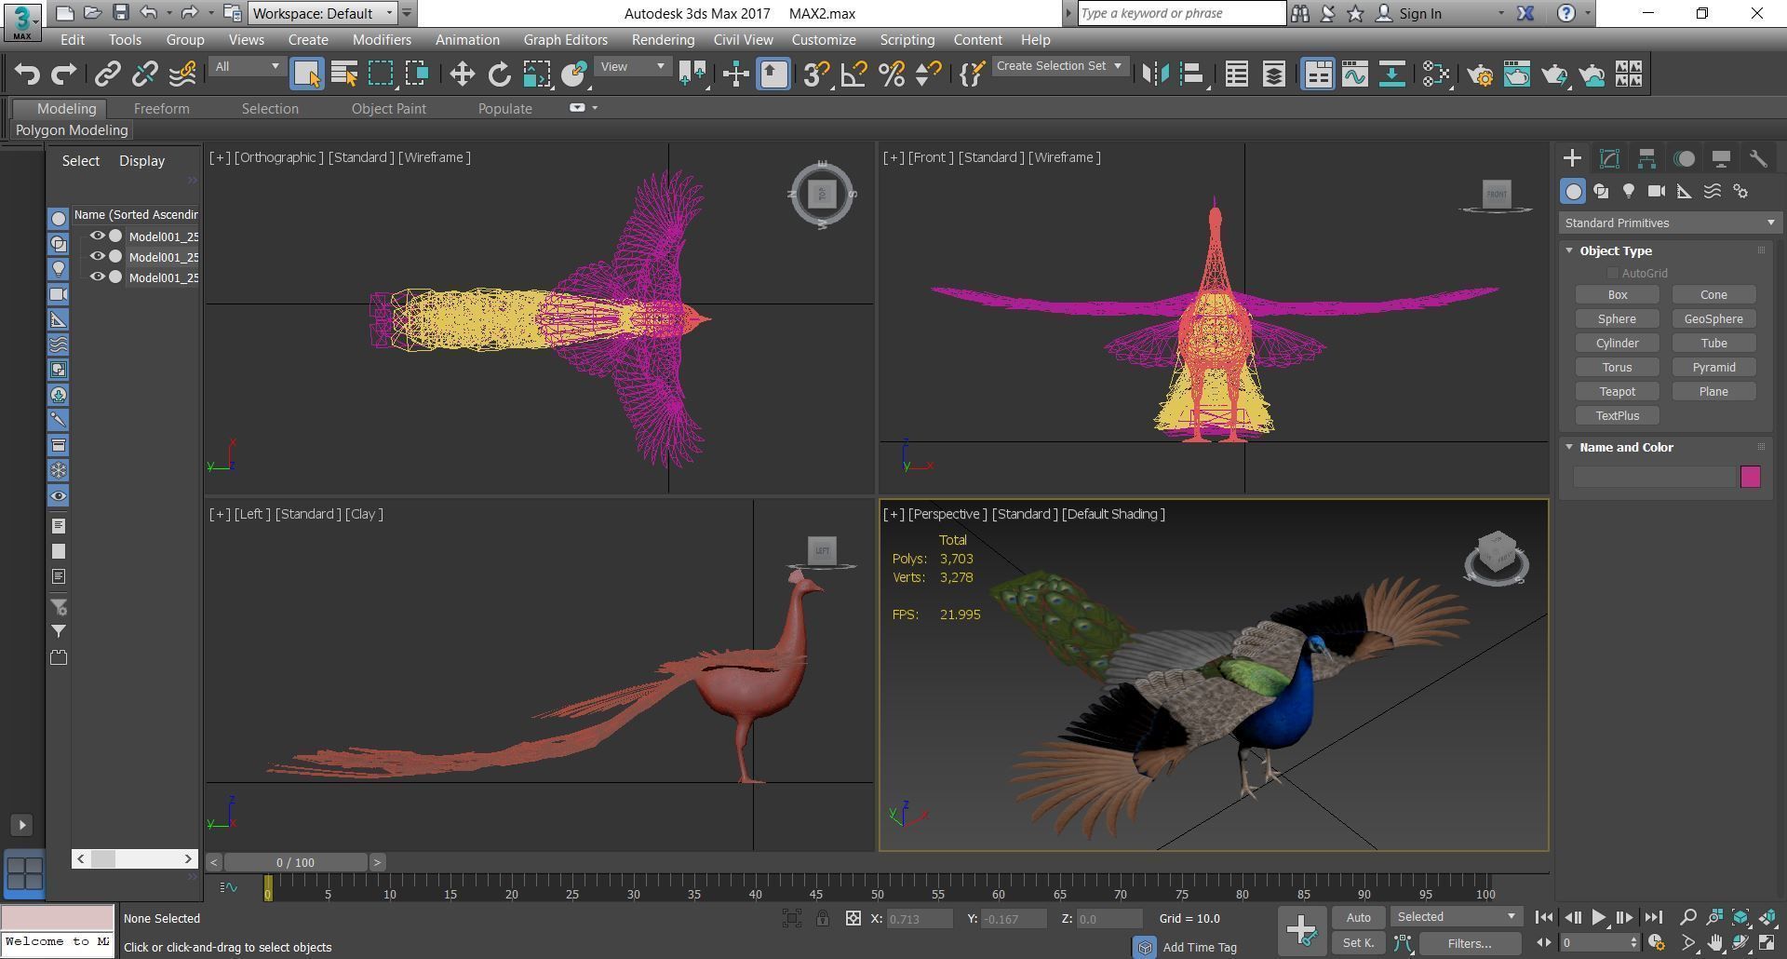Viewport: 1787px width, 959px height.
Task: Open the Scripting menu
Action: pyautogui.click(x=907, y=40)
